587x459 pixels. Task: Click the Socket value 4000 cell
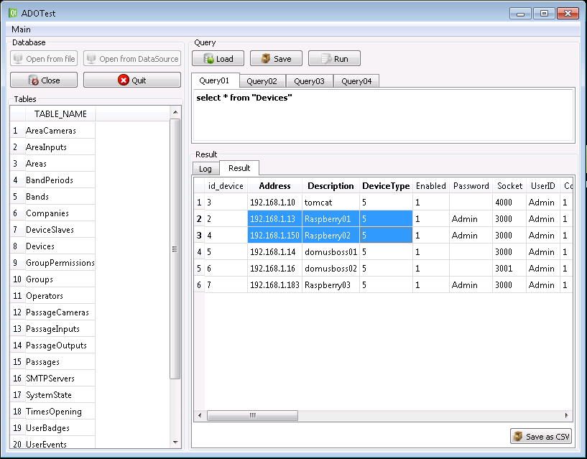pos(509,202)
